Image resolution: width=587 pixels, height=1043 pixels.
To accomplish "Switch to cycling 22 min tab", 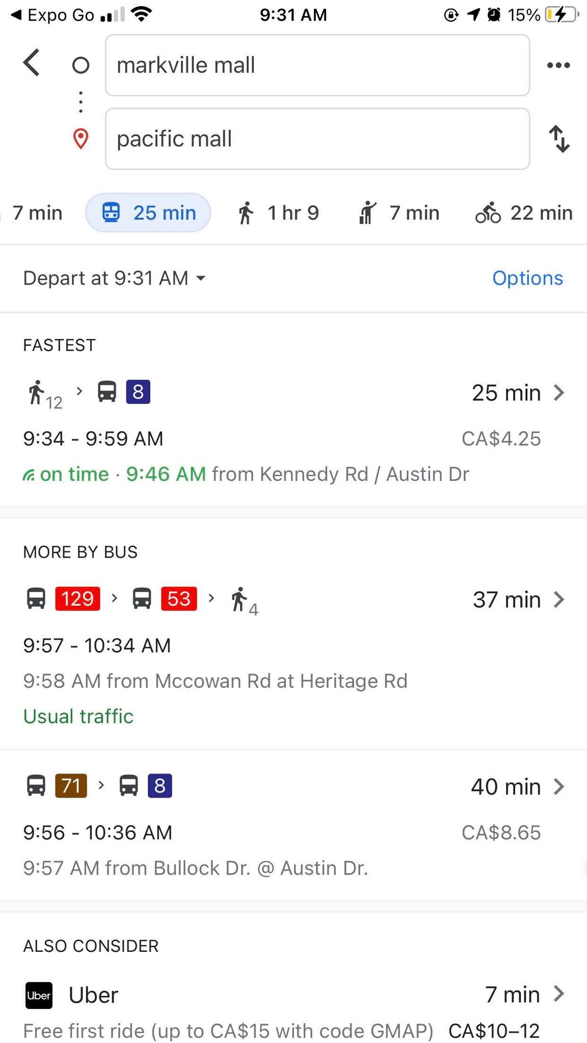I will click(x=524, y=213).
